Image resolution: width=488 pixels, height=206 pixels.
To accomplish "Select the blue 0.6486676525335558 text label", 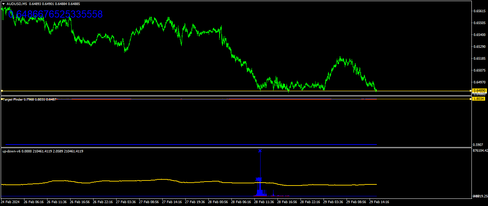I will [x=55, y=14].
